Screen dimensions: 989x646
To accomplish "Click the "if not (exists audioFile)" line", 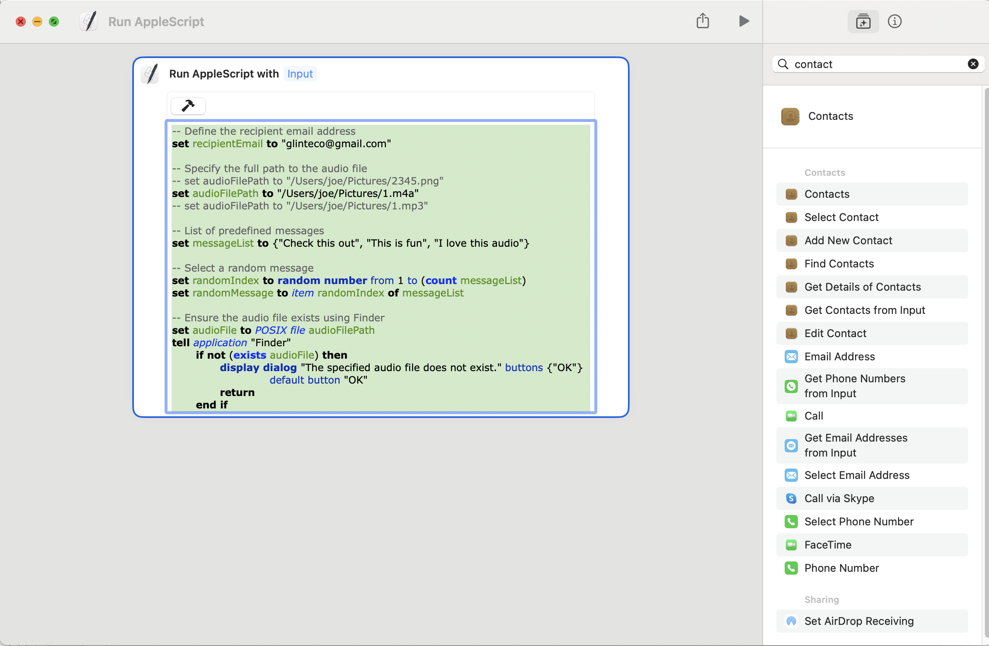I will tap(271, 355).
